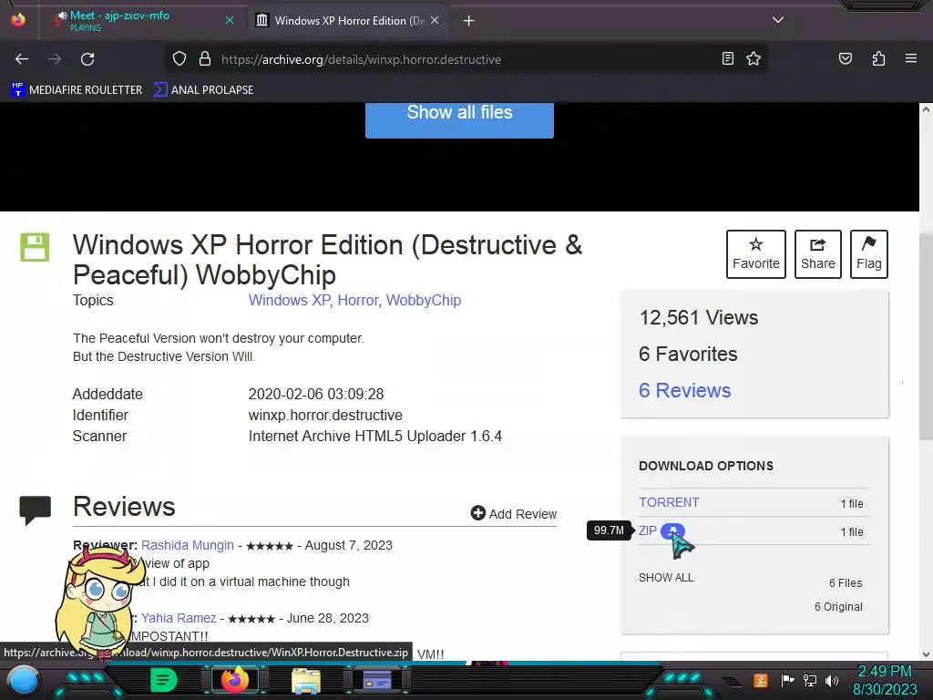Viewport: 933px width, 700px height.
Task: Download the ZIP file link
Action: coord(648,530)
